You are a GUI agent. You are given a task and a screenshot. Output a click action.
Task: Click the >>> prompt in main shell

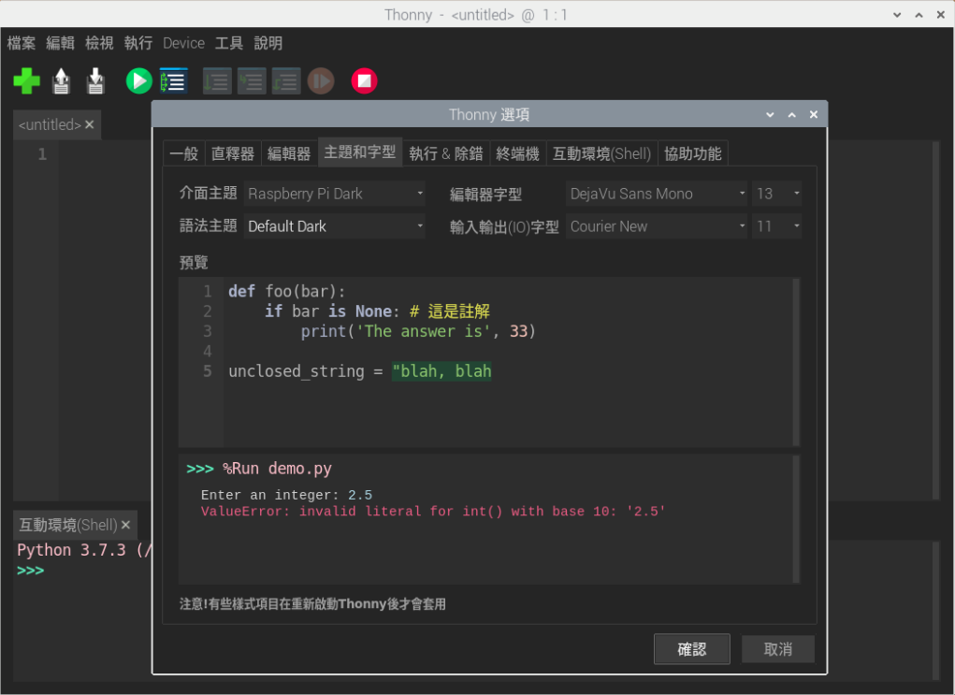31,571
